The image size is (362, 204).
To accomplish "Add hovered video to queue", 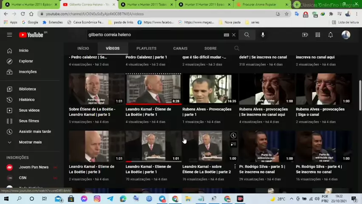I will point(233,144).
